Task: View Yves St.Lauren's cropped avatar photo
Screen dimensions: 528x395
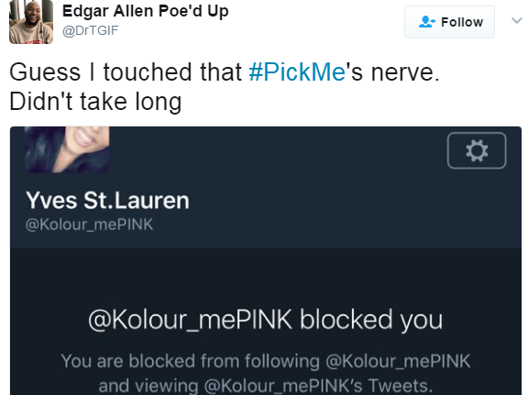Action: click(67, 150)
